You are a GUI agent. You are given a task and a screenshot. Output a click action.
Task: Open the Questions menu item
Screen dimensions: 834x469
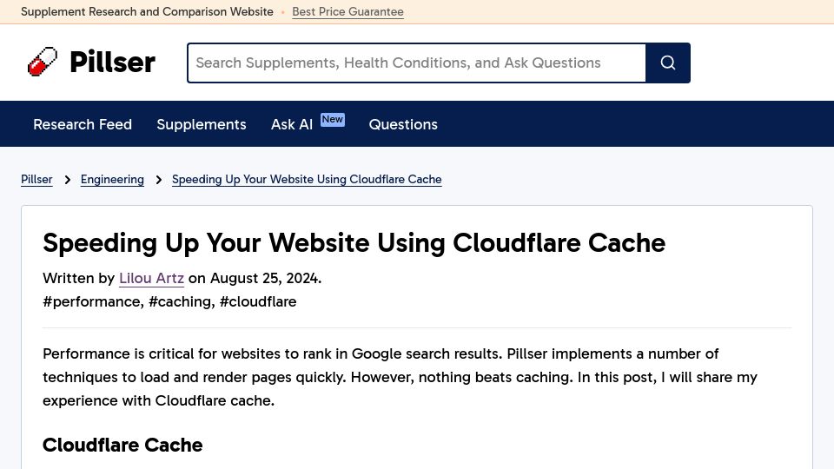coord(403,124)
